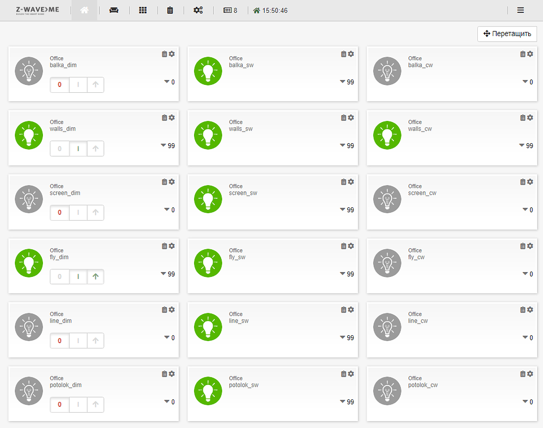Open the Rooms sofa icon in navbar

pyautogui.click(x=113, y=11)
